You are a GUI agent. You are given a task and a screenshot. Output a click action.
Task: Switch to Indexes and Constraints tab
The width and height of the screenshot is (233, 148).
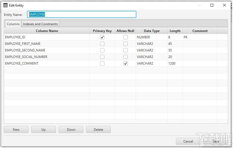click(x=40, y=24)
